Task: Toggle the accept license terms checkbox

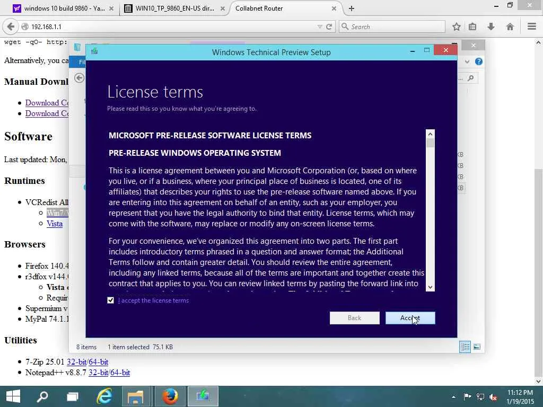Action: point(110,300)
